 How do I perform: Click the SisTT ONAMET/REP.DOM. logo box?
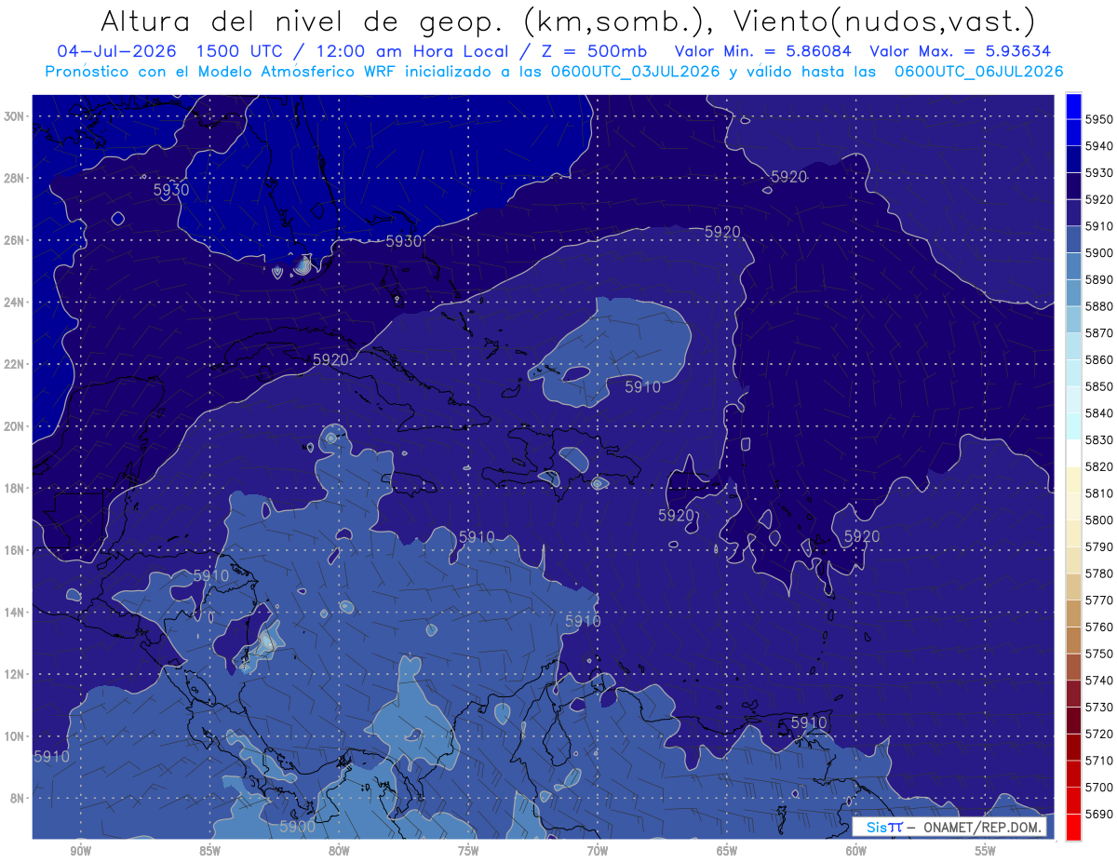coord(949,827)
